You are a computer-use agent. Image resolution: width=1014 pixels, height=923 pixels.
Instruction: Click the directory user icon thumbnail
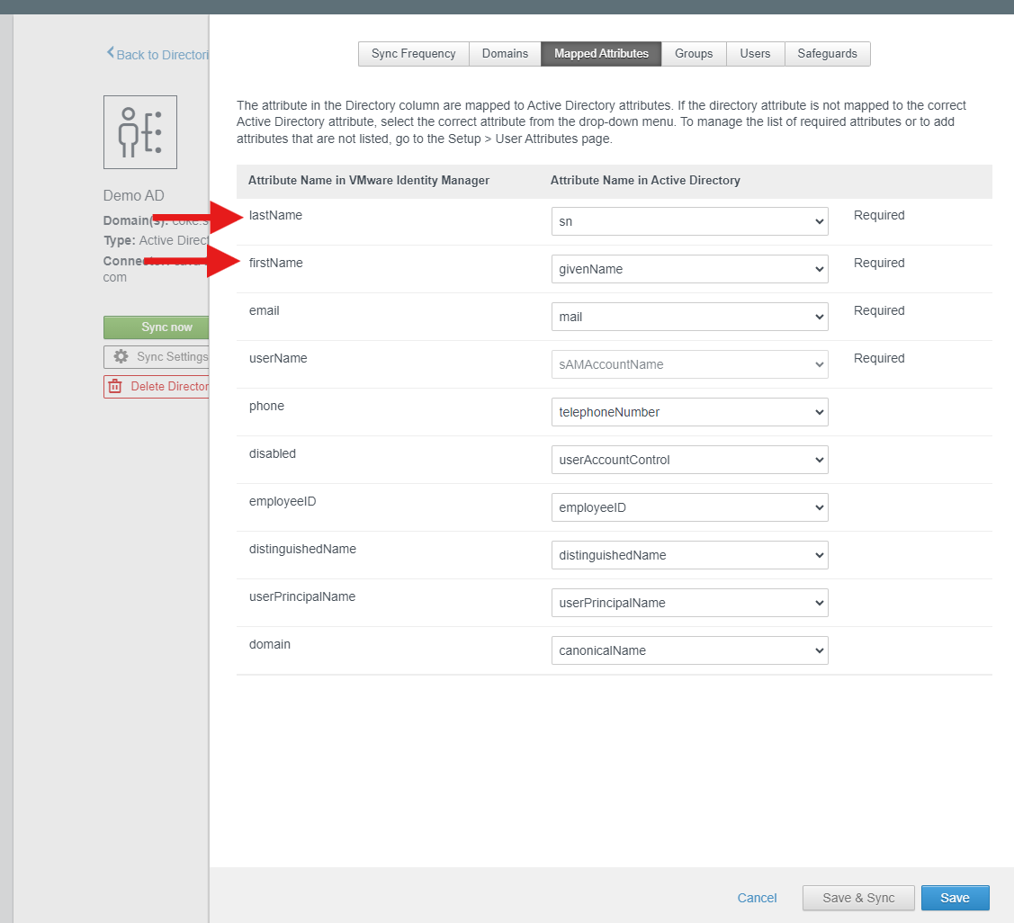(140, 132)
